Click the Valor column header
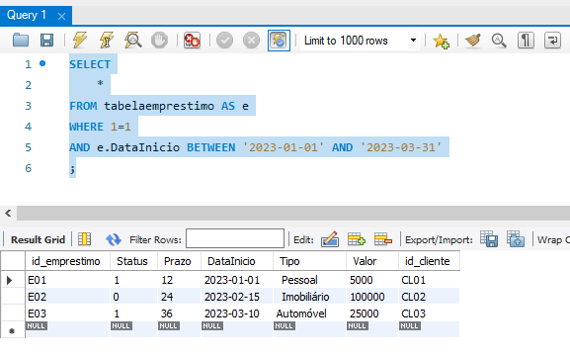 coord(372,261)
